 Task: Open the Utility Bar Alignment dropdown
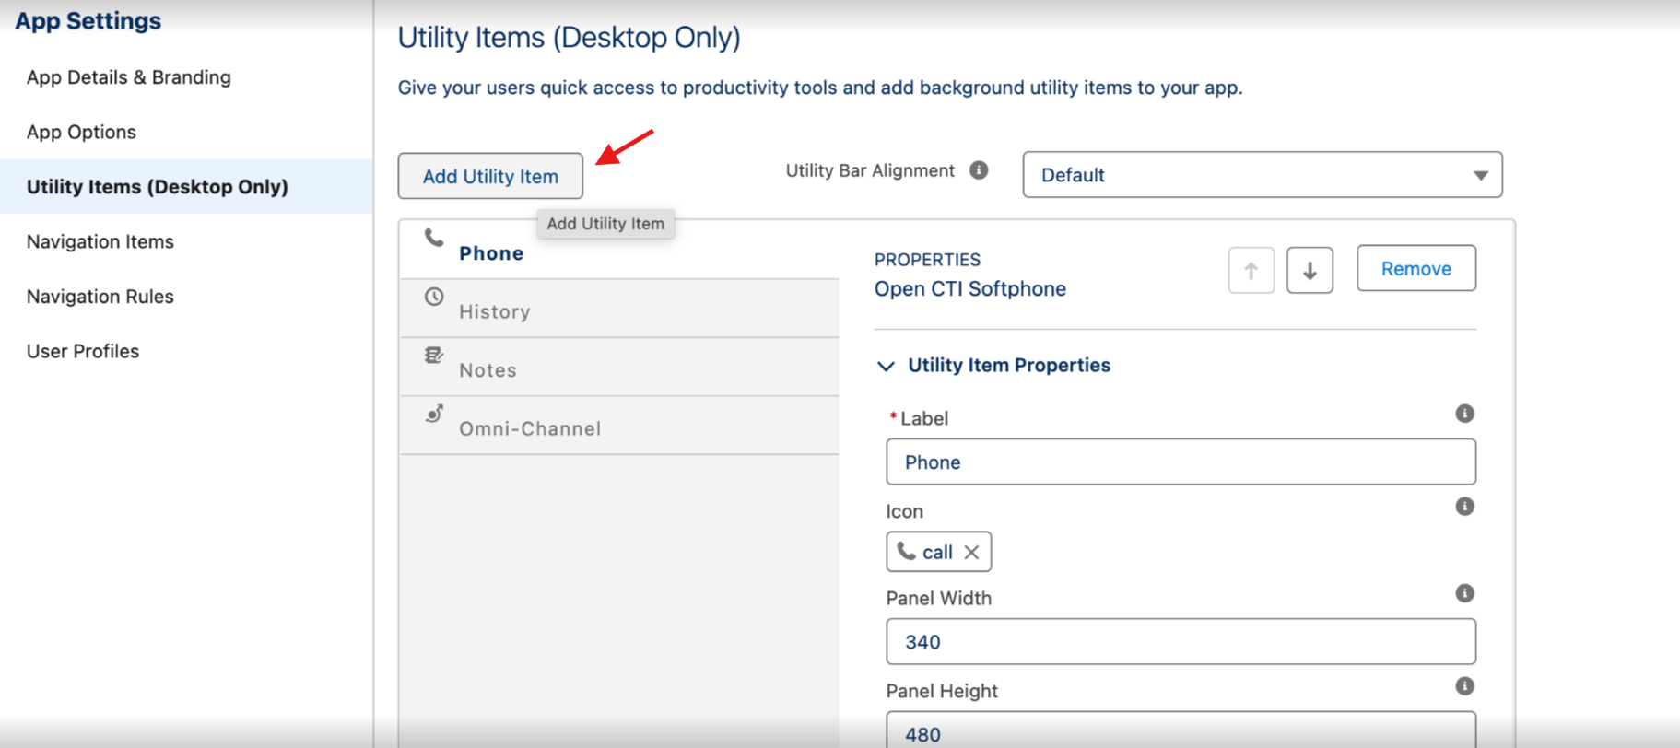pyautogui.click(x=1262, y=175)
